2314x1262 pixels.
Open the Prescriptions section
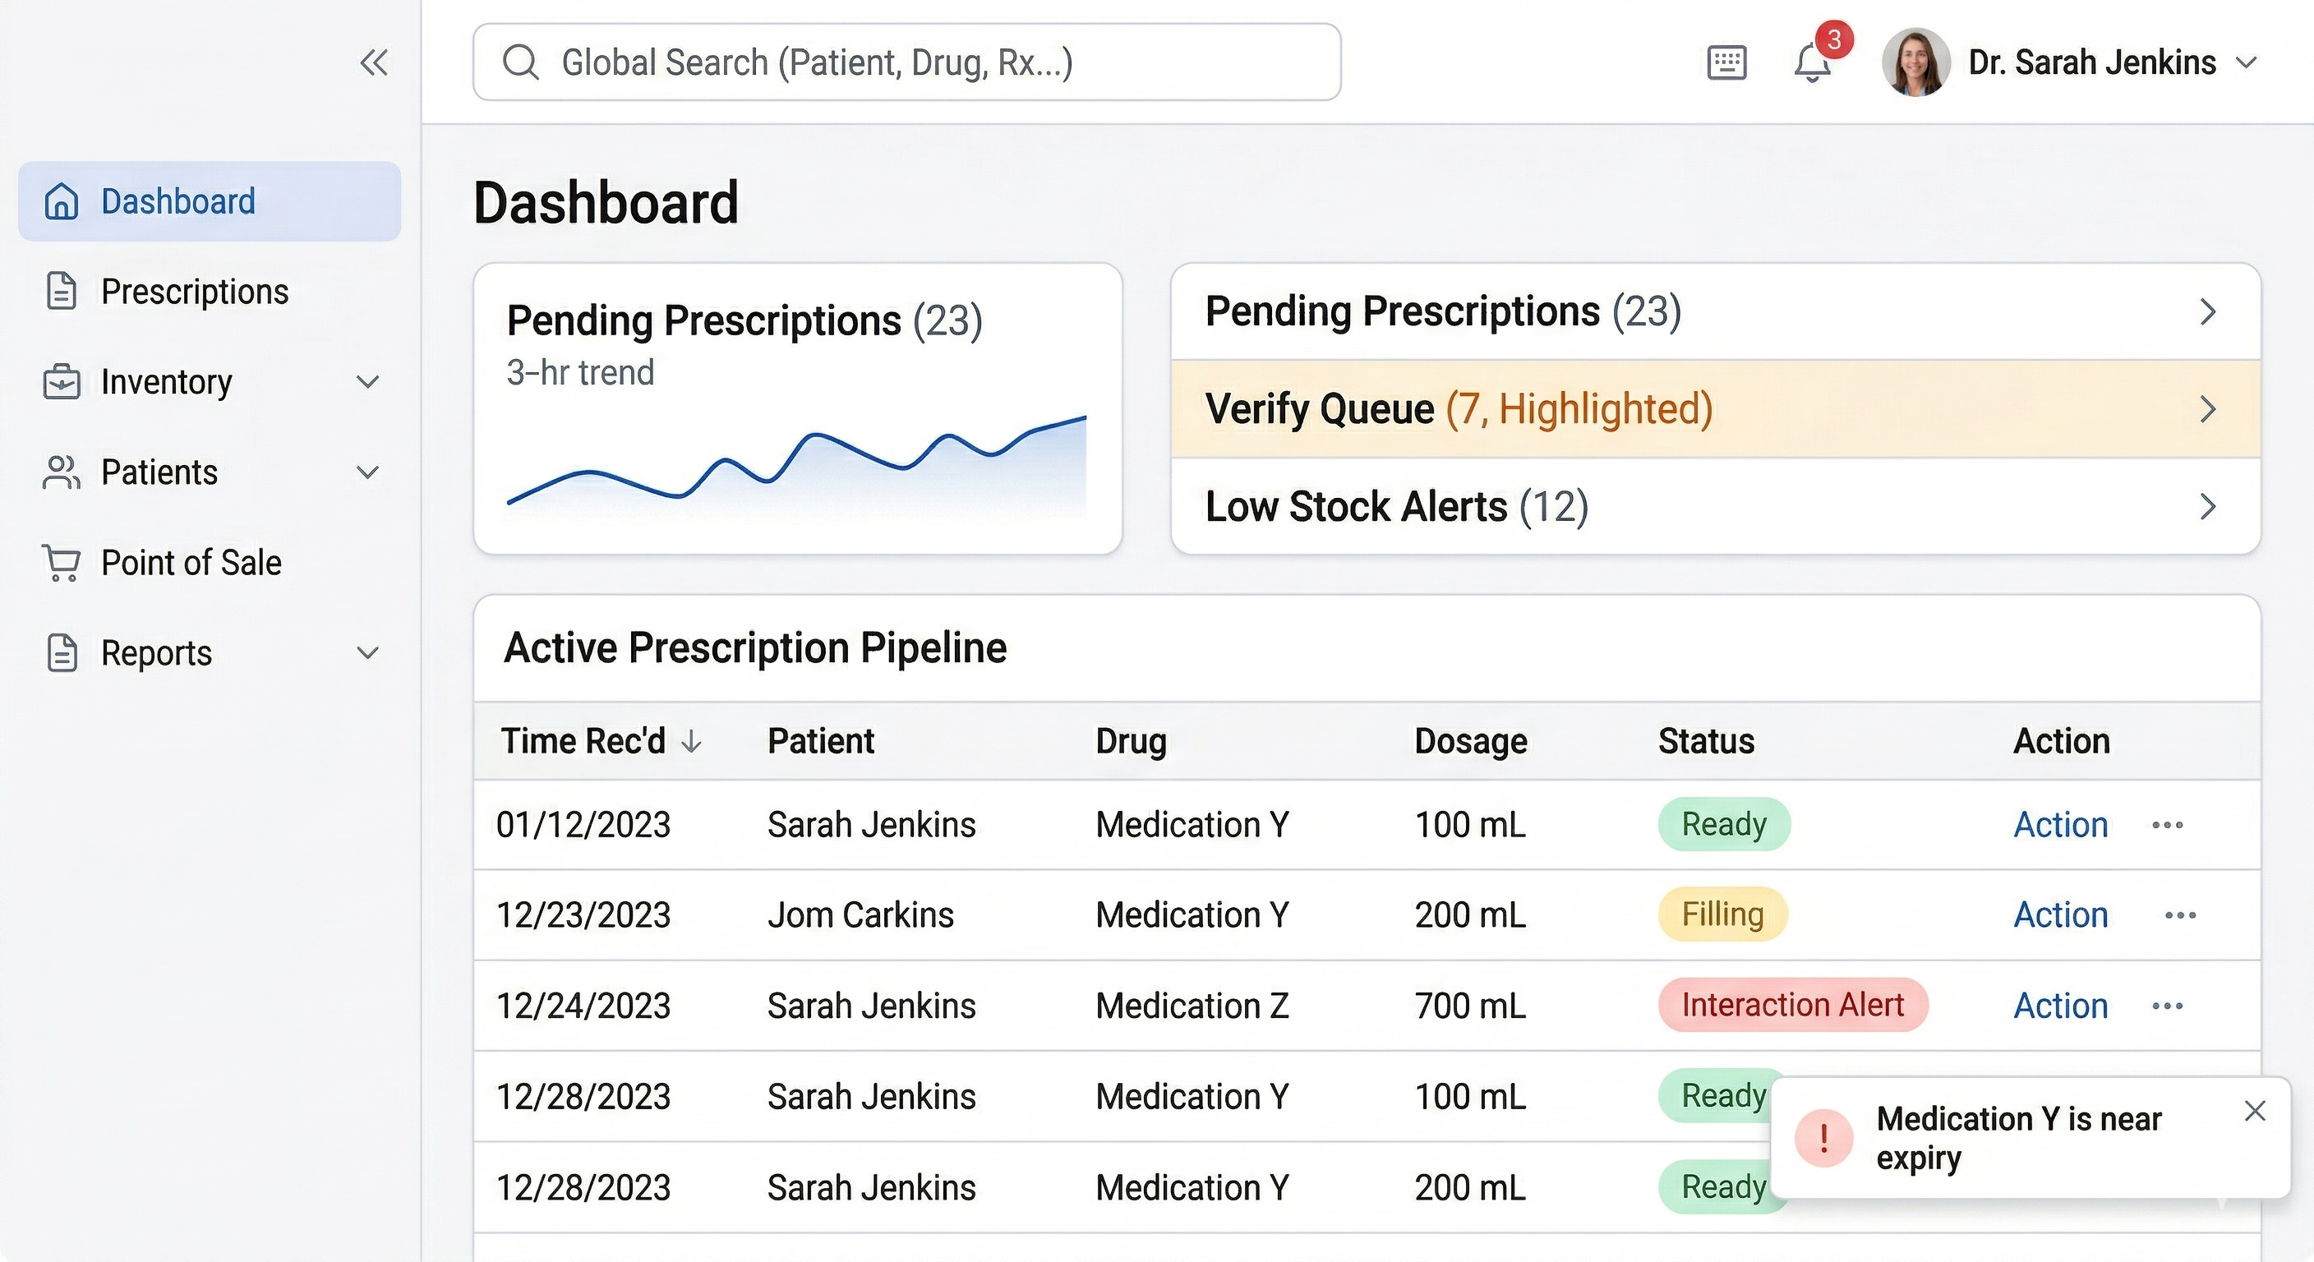195,291
